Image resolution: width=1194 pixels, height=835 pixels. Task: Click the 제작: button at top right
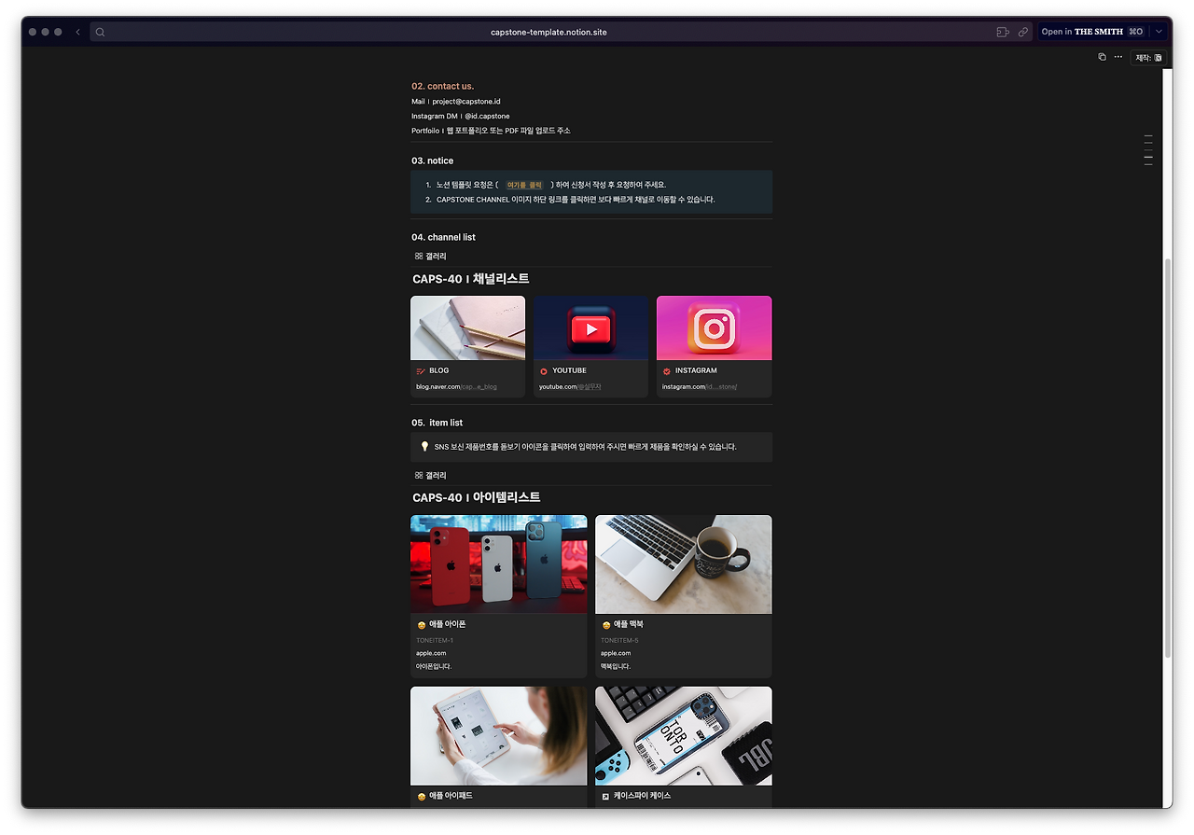click(x=1148, y=58)
